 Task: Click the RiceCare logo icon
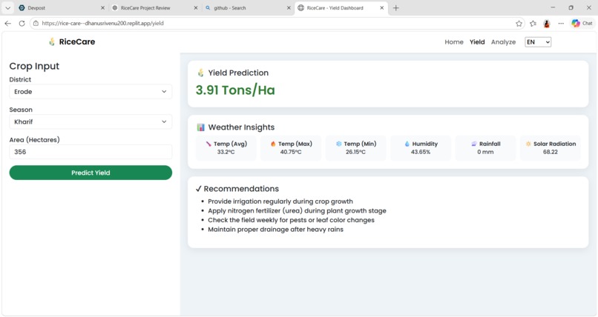tap(52, 42)
